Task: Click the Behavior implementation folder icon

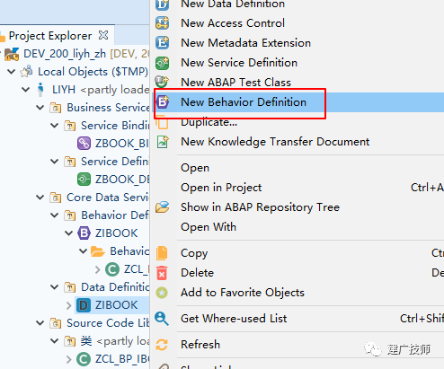Action: click(x=98, y=251)
